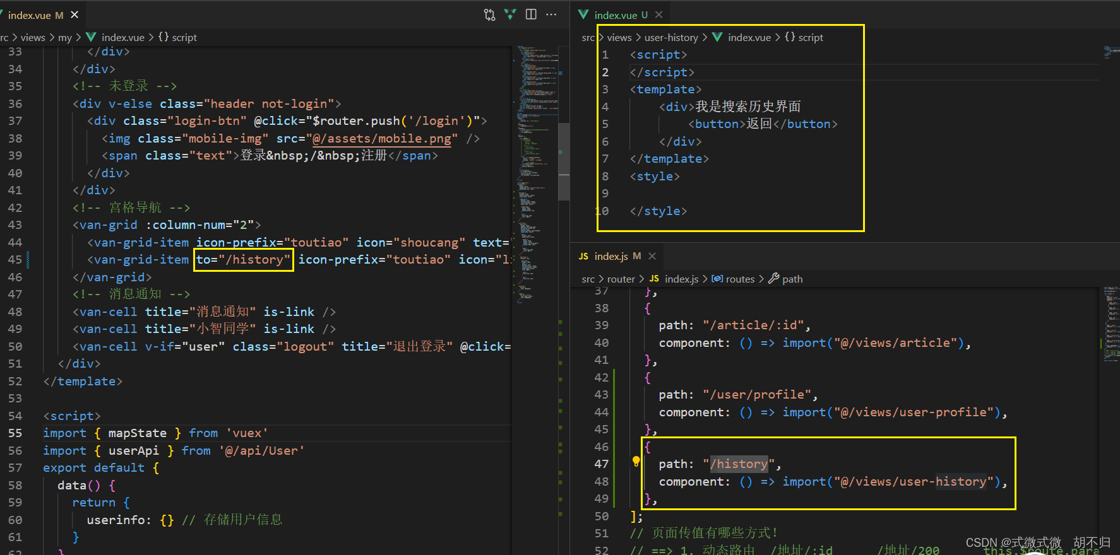1120x555 pixels.
Task: Click 'userApi' on line 56
Action: click(x=134, y=450)
